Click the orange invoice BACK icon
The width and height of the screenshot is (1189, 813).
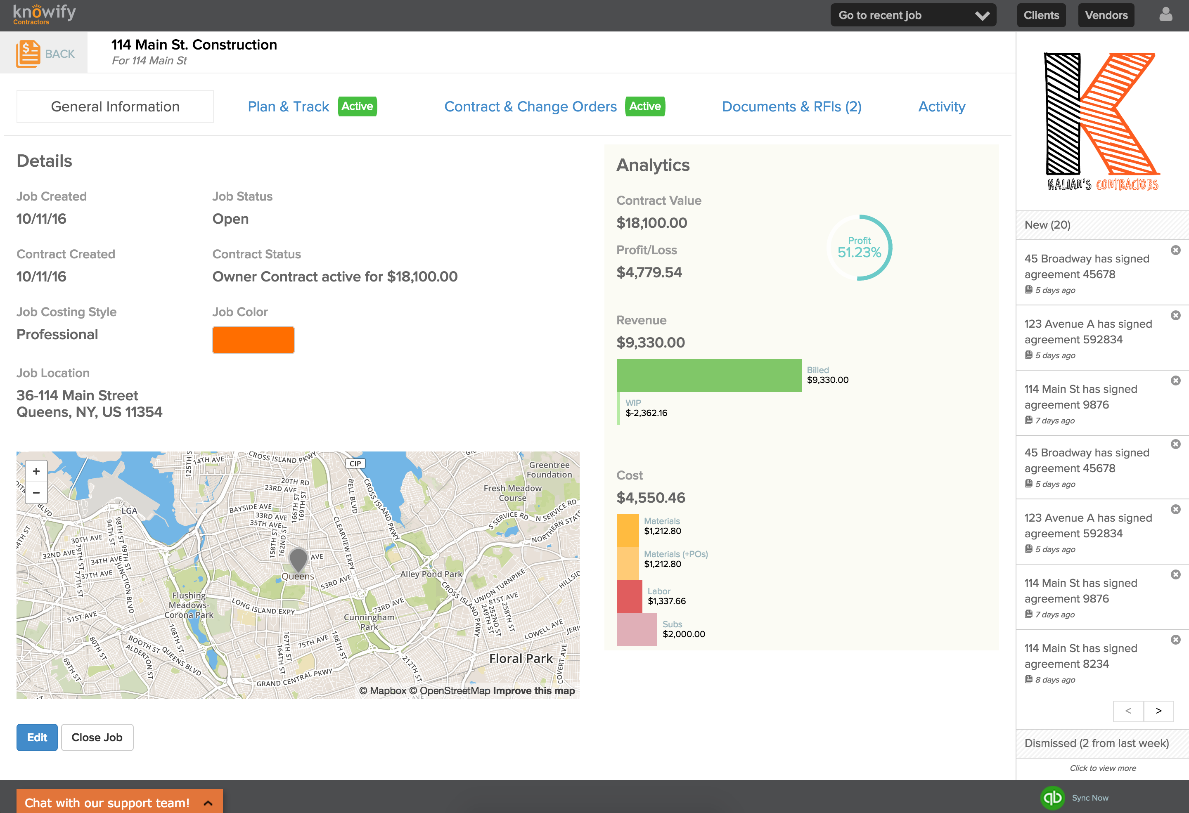pos(28,54)
